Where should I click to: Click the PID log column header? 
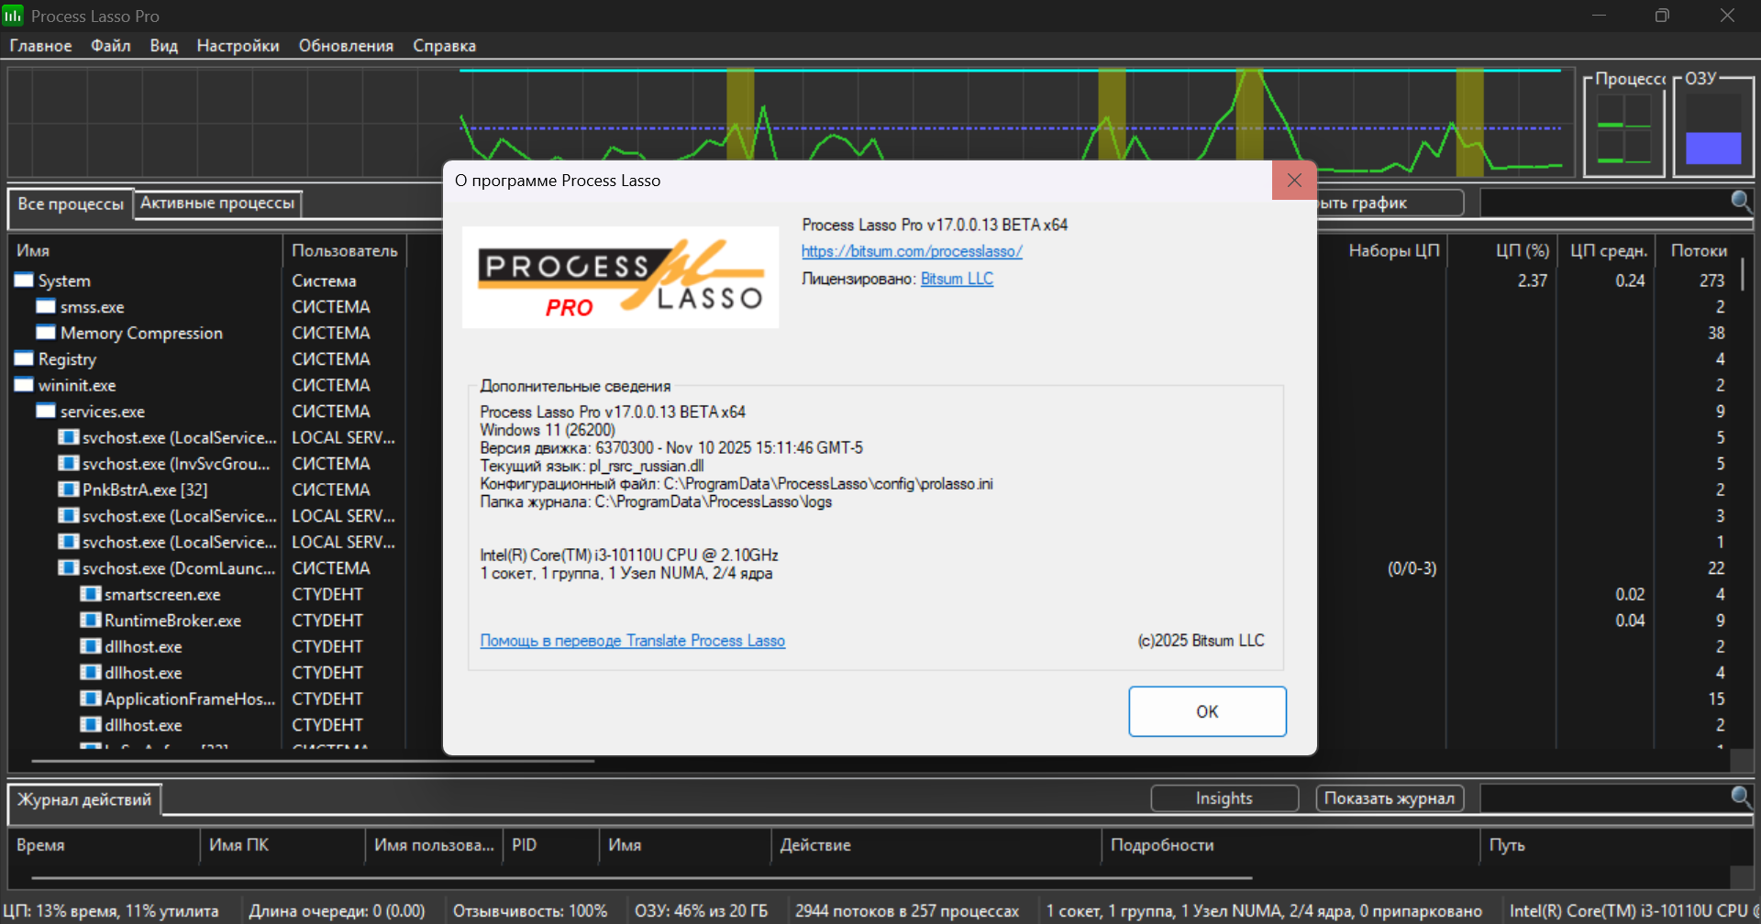(x=550, y=844)
